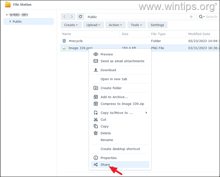Choose Delete from the context menu
220x177 pixels.
tap(120, 133)
